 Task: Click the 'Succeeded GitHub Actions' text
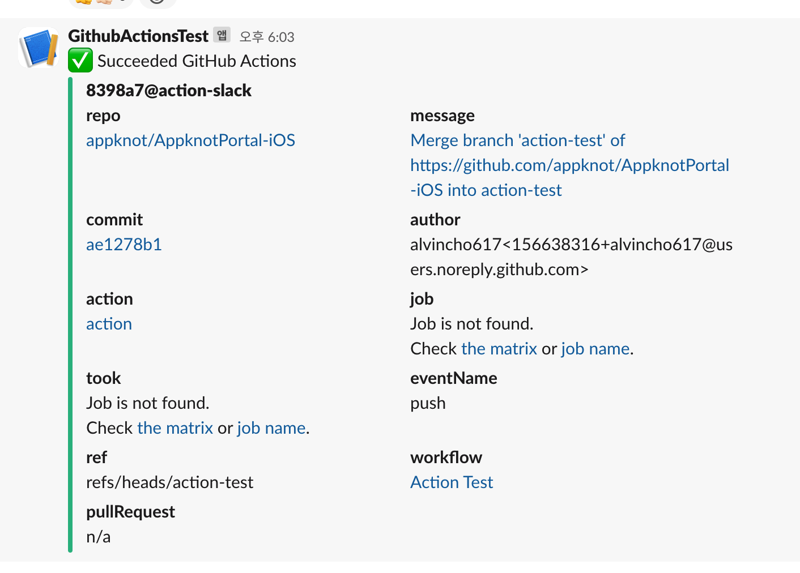[x=197, y=61]
